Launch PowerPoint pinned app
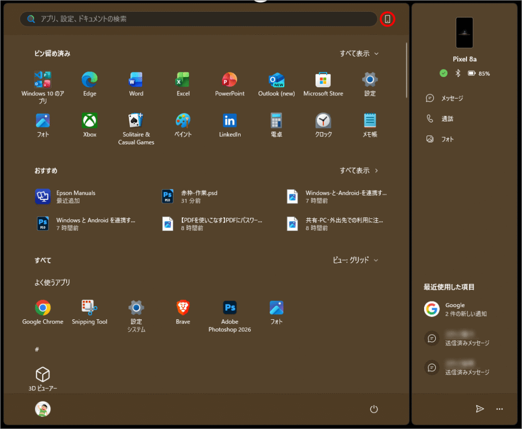The image size is (522, 429). pyautogui.click(x=229, y=80)
